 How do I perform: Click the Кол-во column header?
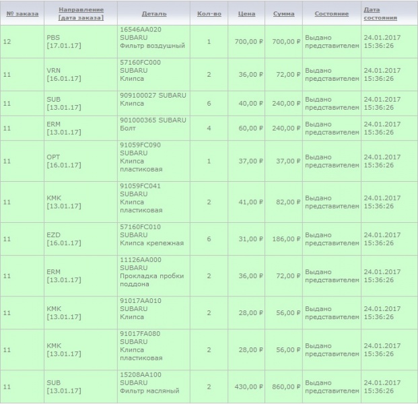pyautogui.click(x=209, y=13)
